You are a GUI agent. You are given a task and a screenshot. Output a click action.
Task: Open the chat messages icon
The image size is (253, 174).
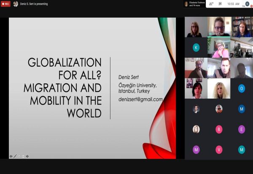[x=221, y=4]
